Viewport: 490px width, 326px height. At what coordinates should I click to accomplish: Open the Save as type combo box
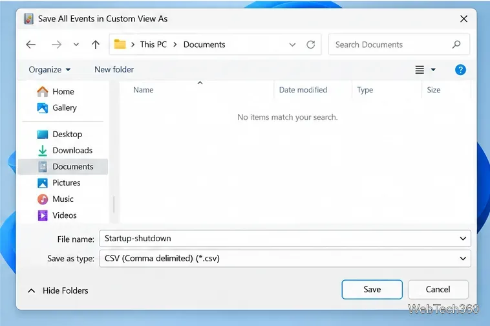coord(285,259)
